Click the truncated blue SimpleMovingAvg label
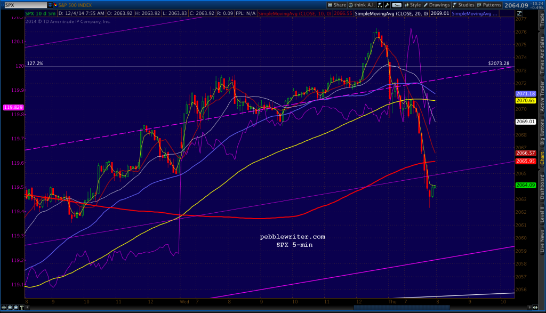This screenshot has width=546, height=313. [474, 13]
